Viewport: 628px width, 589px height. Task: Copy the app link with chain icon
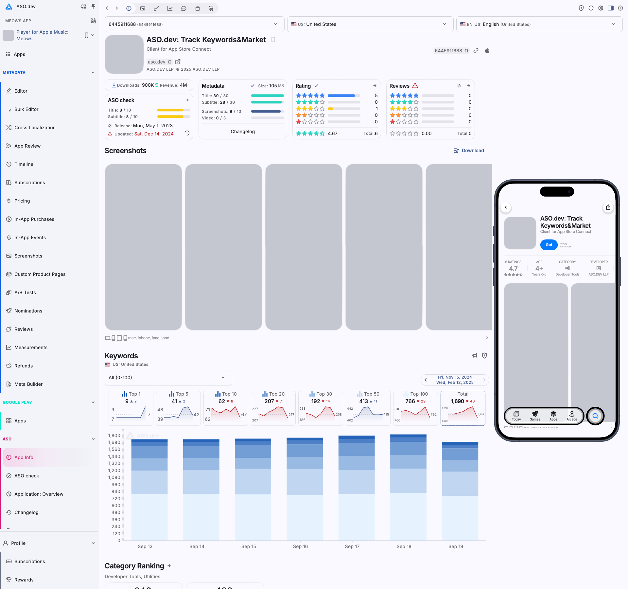pyautogui.click(x=476, y=51)
